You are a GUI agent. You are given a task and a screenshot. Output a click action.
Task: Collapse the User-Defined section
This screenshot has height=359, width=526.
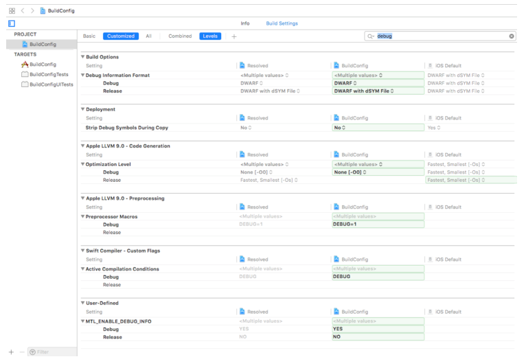[82, 303]
